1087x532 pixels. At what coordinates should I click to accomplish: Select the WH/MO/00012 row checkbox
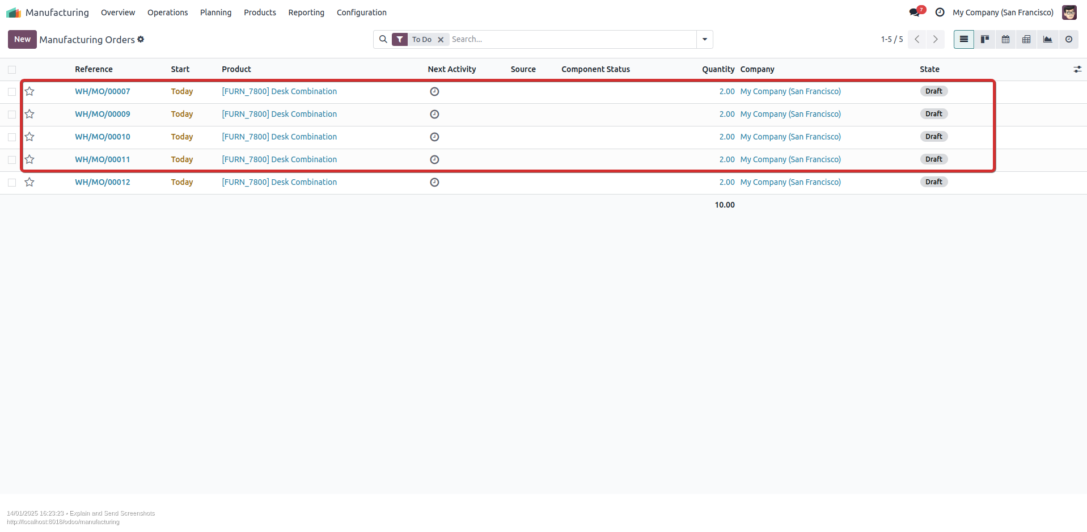pyautogui.click(x=12, y=183)
